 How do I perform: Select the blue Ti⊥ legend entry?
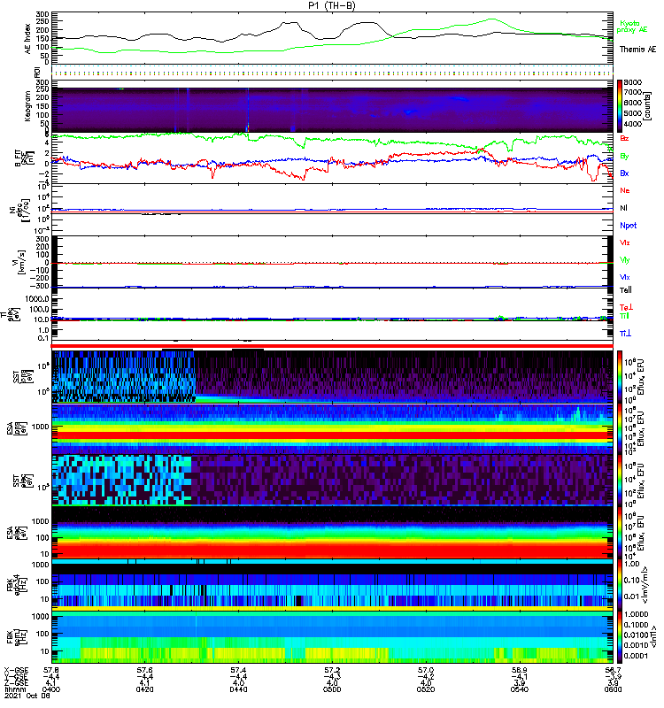click(x=625, y=334)
